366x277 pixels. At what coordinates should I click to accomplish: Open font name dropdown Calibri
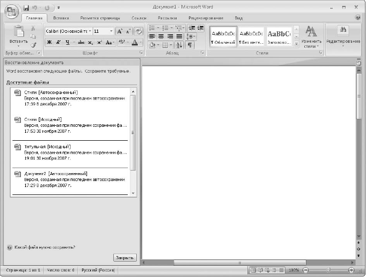pyautogui.click(x=90, y=31)
